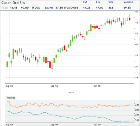Click the Volume column header
This screenshot has height=126, width=140.
(x=128, y=2)
